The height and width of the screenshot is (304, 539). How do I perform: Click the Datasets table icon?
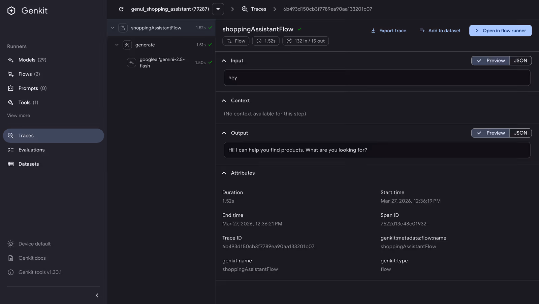(x=11, y=164)
